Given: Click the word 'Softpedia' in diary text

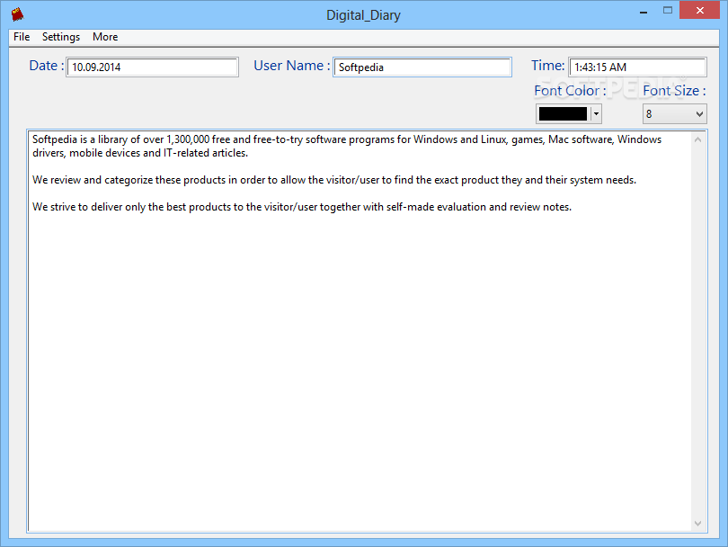Looking at the screenshot, I should tap(54, 139).
